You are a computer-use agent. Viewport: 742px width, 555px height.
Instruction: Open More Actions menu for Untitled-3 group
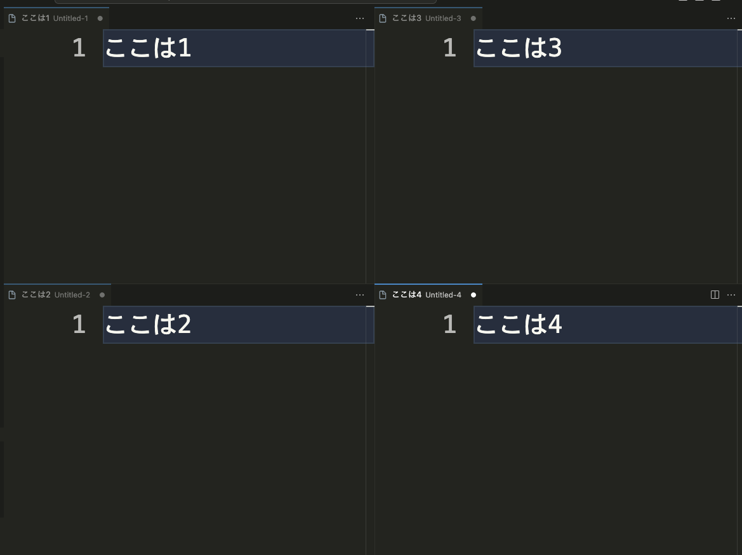coord(731,18)
